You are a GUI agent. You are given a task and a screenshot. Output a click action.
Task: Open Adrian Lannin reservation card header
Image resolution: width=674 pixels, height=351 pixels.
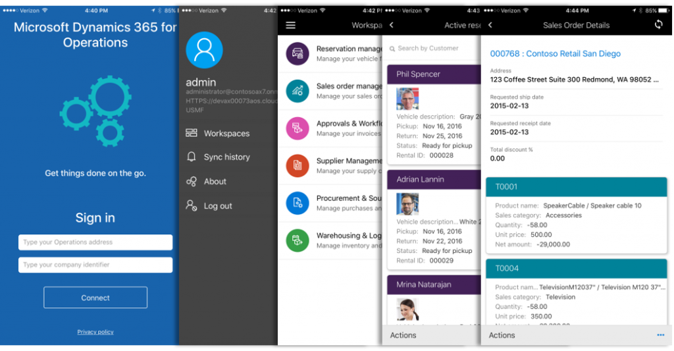pos(434,179)
